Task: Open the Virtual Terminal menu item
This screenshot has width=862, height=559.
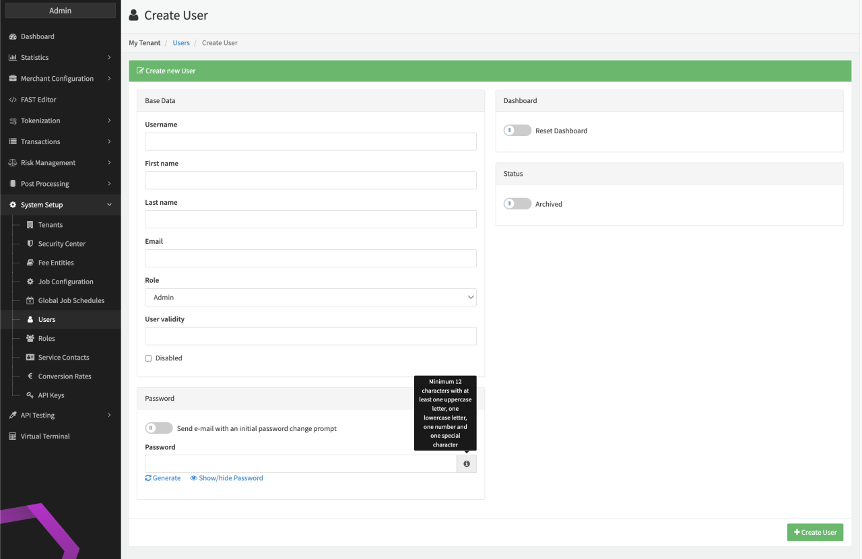Action: (x=45, y=436)
